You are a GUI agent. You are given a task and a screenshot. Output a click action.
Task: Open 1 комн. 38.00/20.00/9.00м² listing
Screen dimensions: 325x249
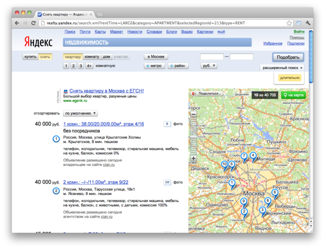[104, 124]
